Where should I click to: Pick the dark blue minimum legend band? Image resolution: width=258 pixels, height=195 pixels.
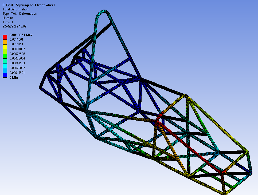(x=5, y=75)
